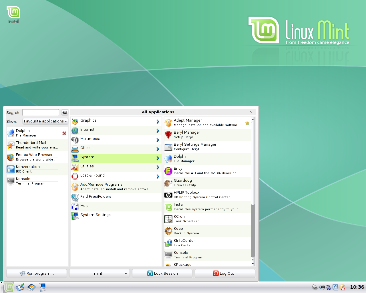
Task: Click the volume speaker icon in system tray
Action: coord(322,287)
